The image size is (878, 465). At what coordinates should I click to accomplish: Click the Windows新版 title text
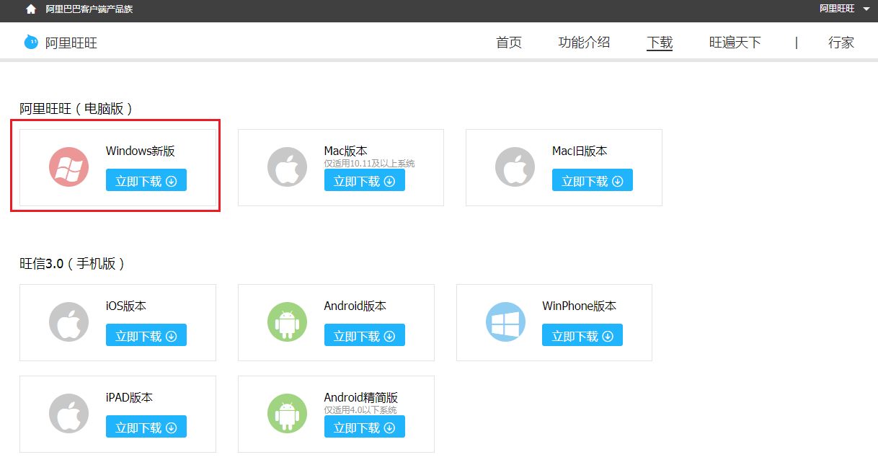coord(141,151)
